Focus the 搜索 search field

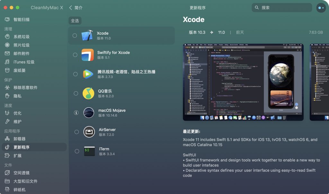282,8
